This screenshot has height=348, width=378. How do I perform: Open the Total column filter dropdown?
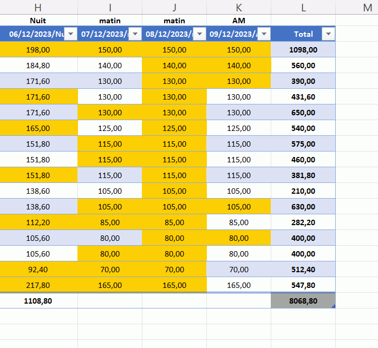click(x=328, y=34)
